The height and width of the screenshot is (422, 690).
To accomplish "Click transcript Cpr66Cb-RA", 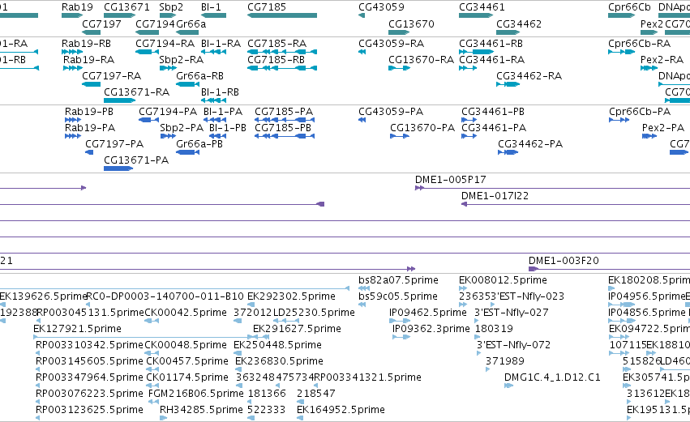I will pos(621,52).
